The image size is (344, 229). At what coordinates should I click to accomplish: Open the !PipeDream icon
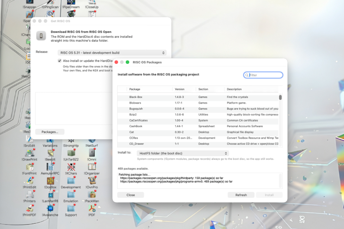71,2
